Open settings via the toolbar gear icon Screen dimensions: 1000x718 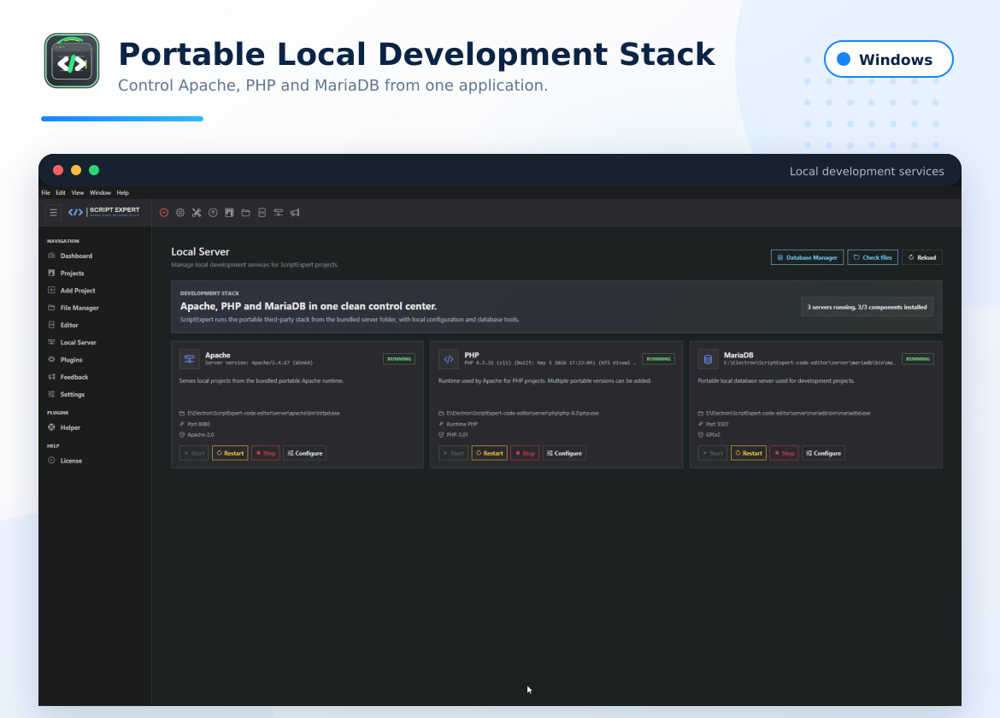(180, 212)
